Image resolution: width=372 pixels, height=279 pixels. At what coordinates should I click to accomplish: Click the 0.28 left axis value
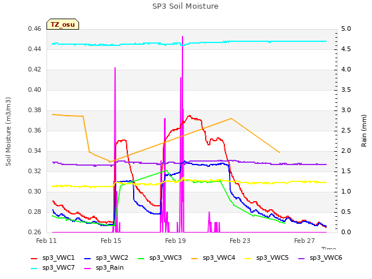click(x=35, y=212)
